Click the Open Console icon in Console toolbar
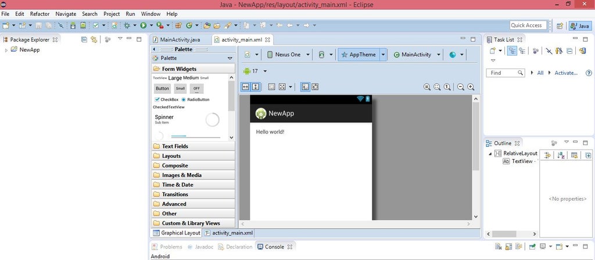 [x=559, y=247]
